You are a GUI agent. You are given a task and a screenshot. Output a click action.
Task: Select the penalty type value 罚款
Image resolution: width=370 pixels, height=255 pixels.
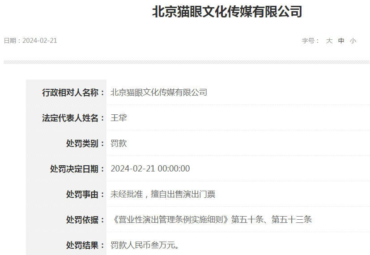[119, 143]
